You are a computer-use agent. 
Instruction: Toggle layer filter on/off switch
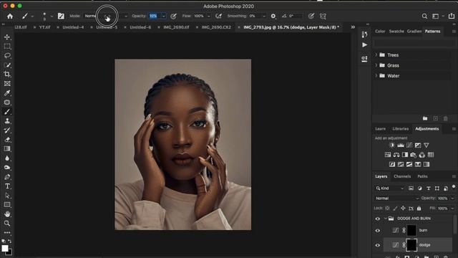click(454, 187)
